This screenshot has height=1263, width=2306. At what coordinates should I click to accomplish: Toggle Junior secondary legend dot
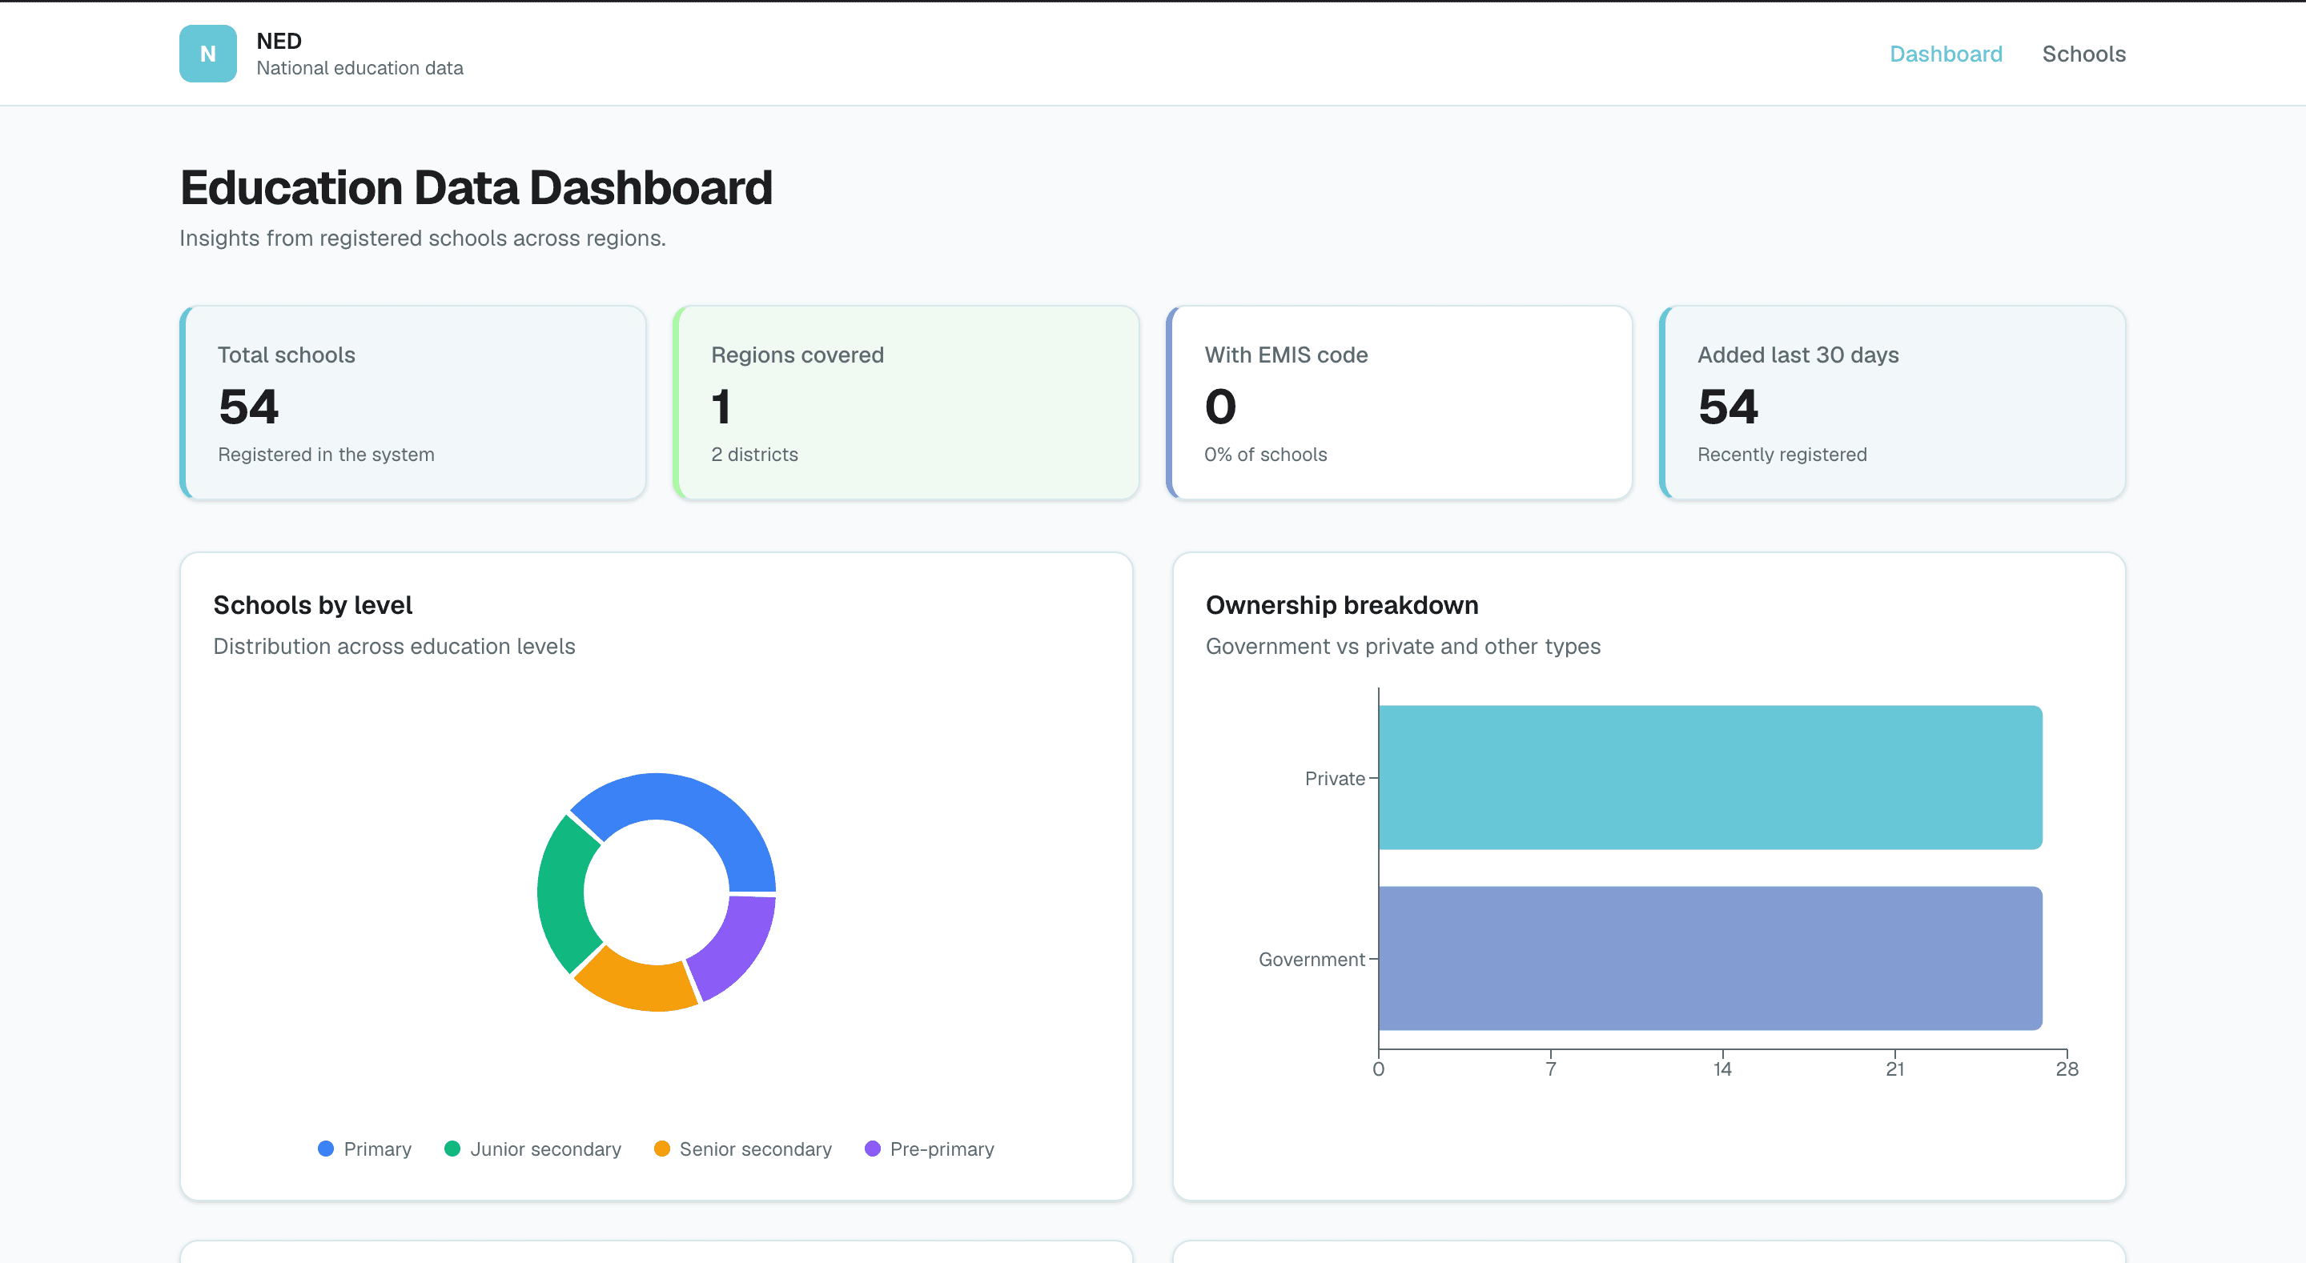tap(452, 1149)
